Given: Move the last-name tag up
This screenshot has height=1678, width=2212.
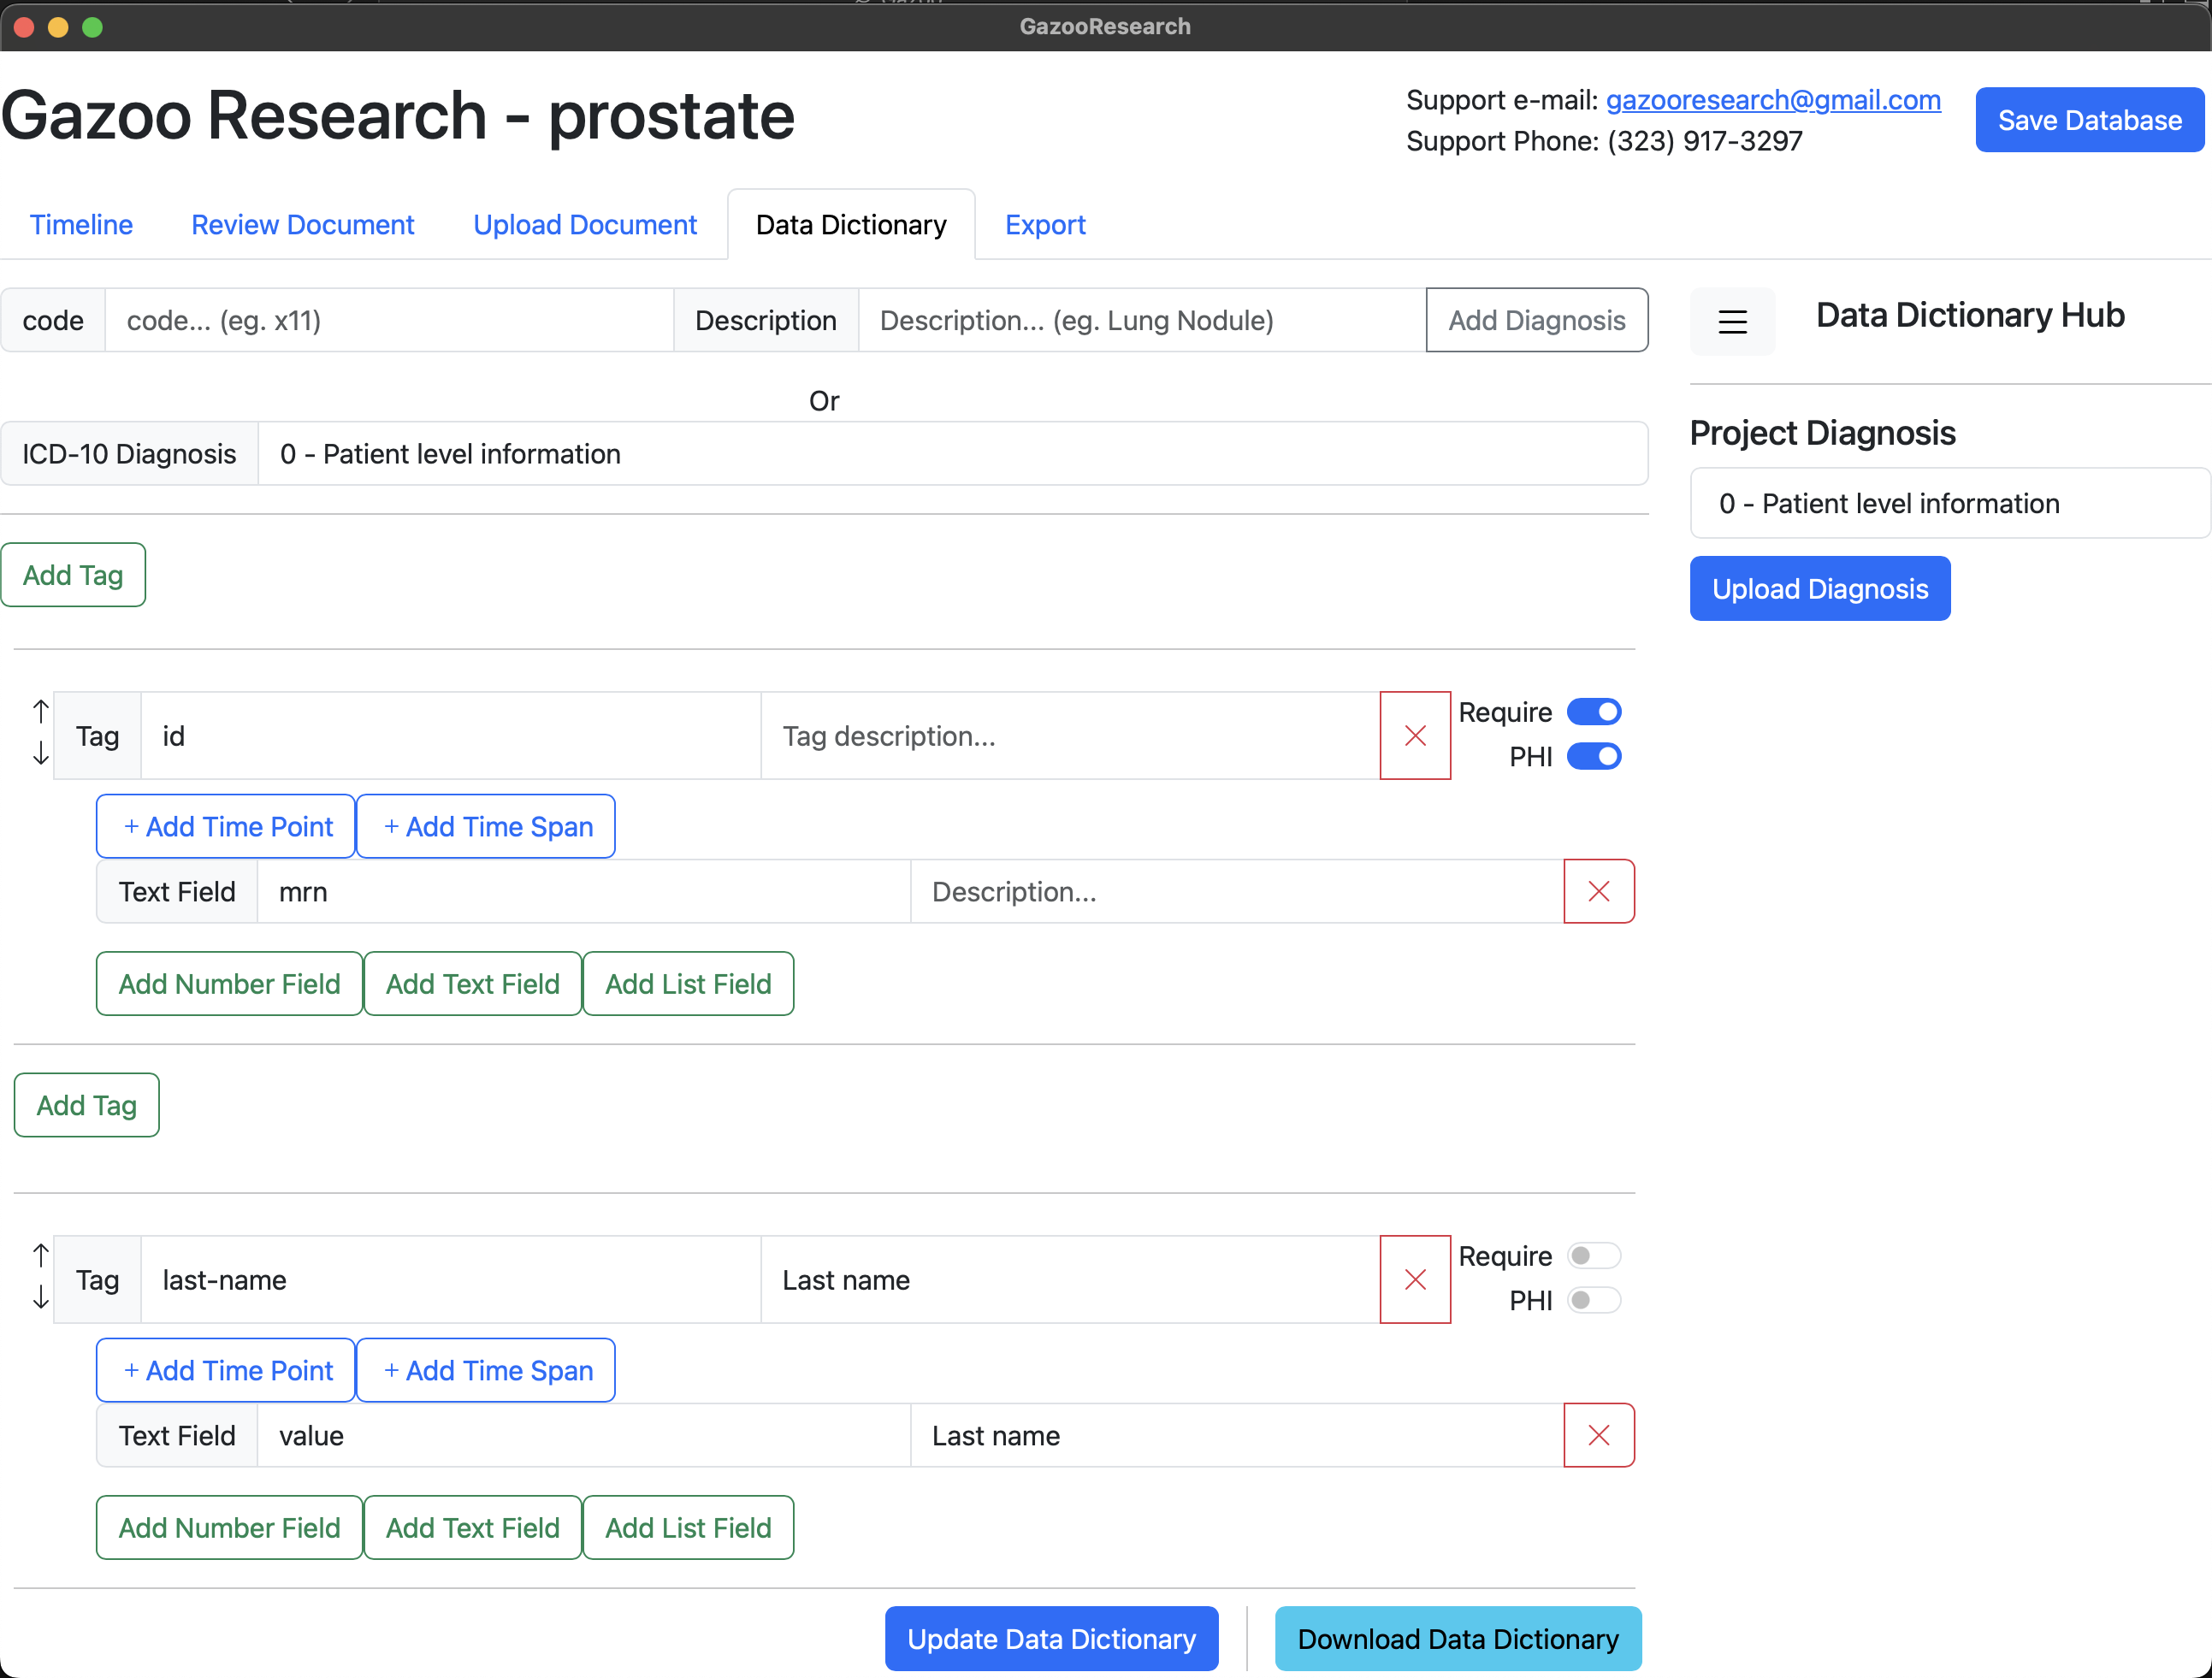Looking at the screenshot, I should 40,1255.
